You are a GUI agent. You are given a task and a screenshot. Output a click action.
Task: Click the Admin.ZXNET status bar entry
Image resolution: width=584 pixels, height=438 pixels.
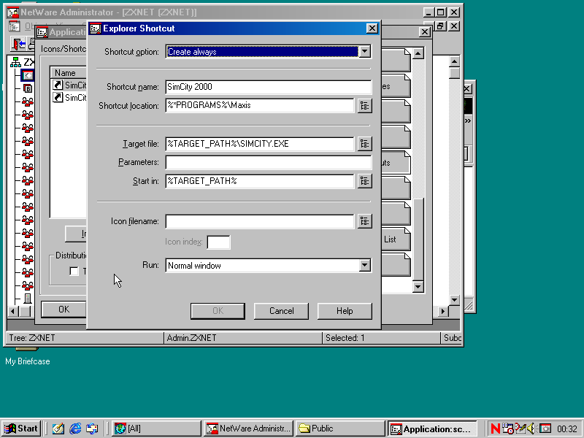(243, 338)
